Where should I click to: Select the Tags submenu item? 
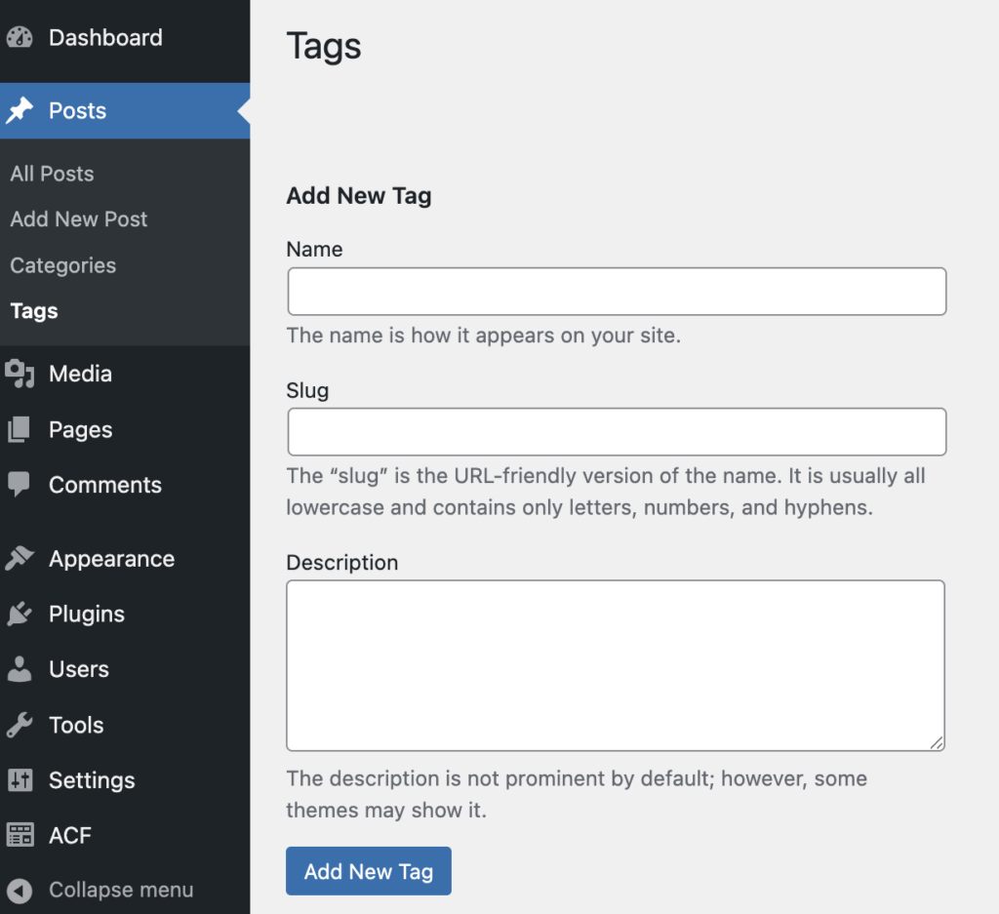click(x=34, y=311)
